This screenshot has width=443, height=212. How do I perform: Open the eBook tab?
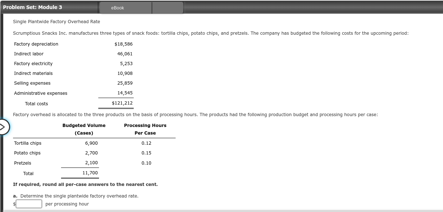pyautogui.click(x=117, y=8)
